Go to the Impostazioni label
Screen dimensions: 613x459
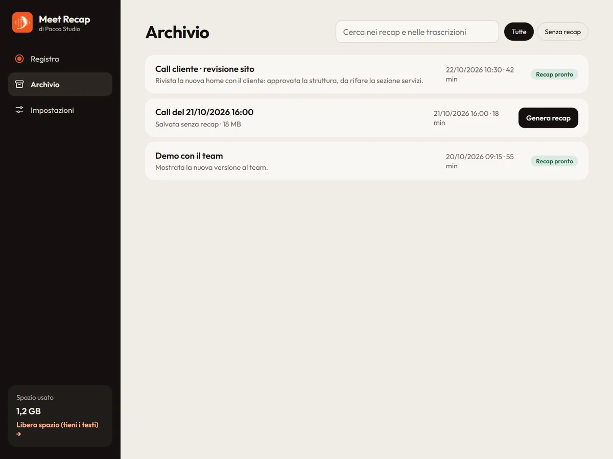pos(52,110)
